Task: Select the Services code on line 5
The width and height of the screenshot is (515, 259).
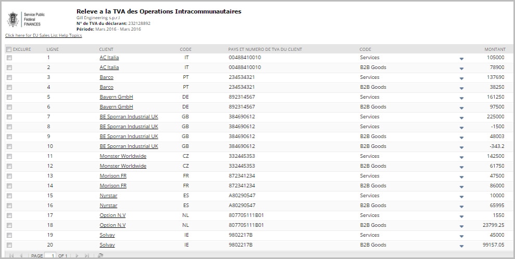Action: (x=369, y=97)
